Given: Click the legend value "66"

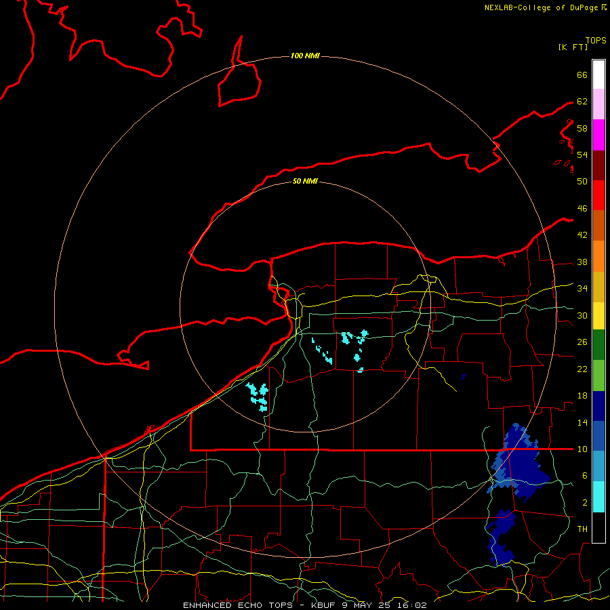Looking at the screenshot, I should pos(582,75).
